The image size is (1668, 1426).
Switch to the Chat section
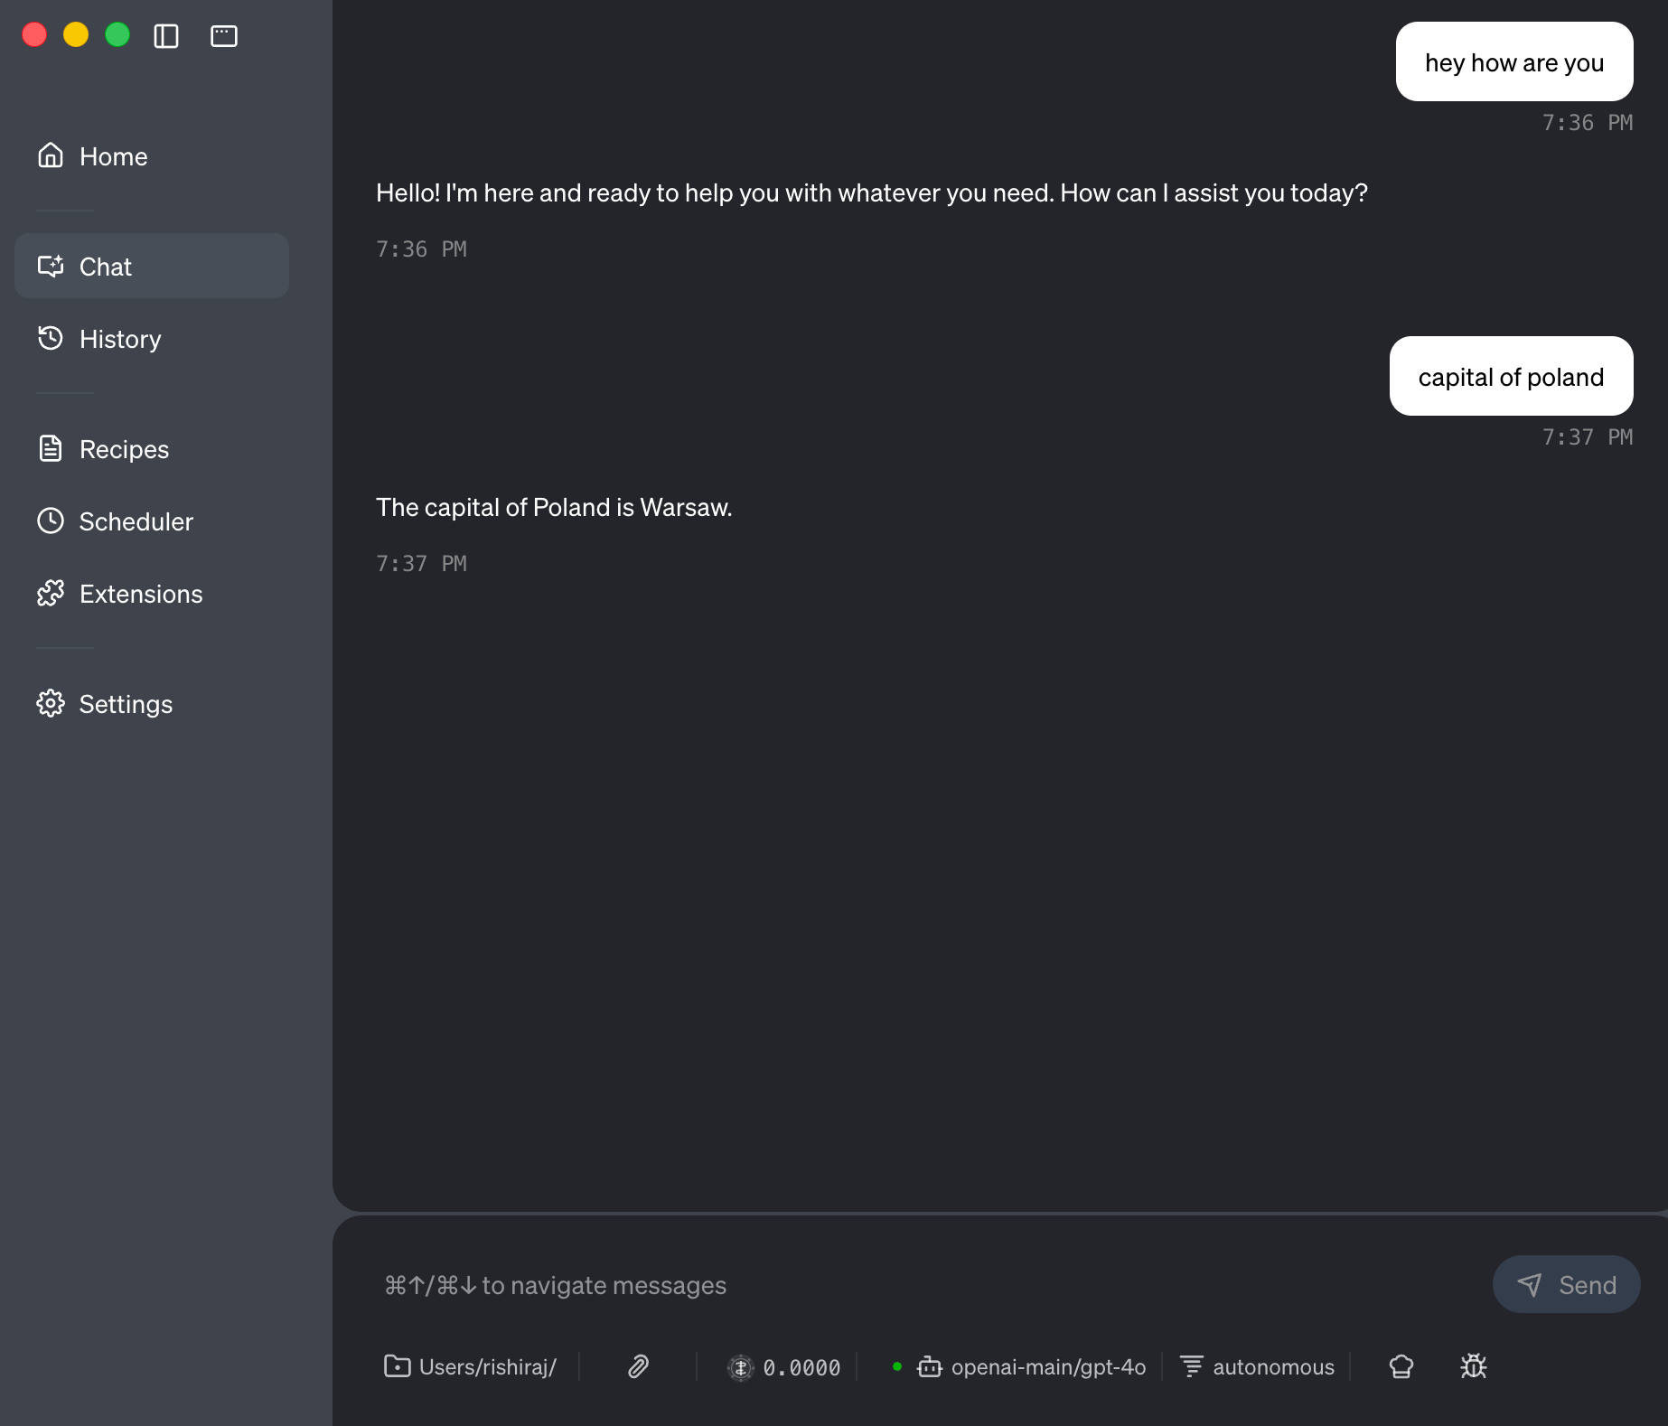tap(105, 266)
